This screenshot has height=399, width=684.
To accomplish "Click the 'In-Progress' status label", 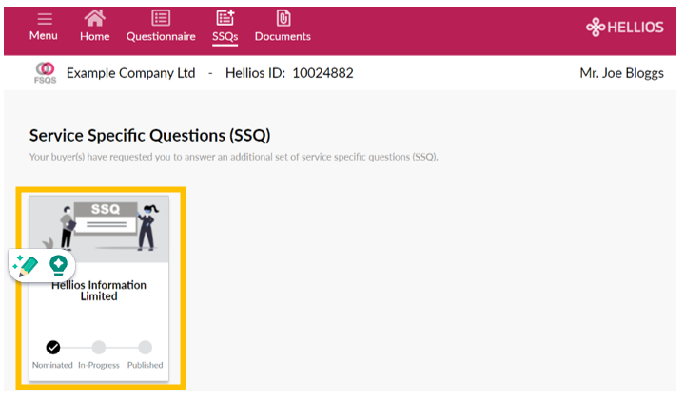I will [x=99, y=365].
